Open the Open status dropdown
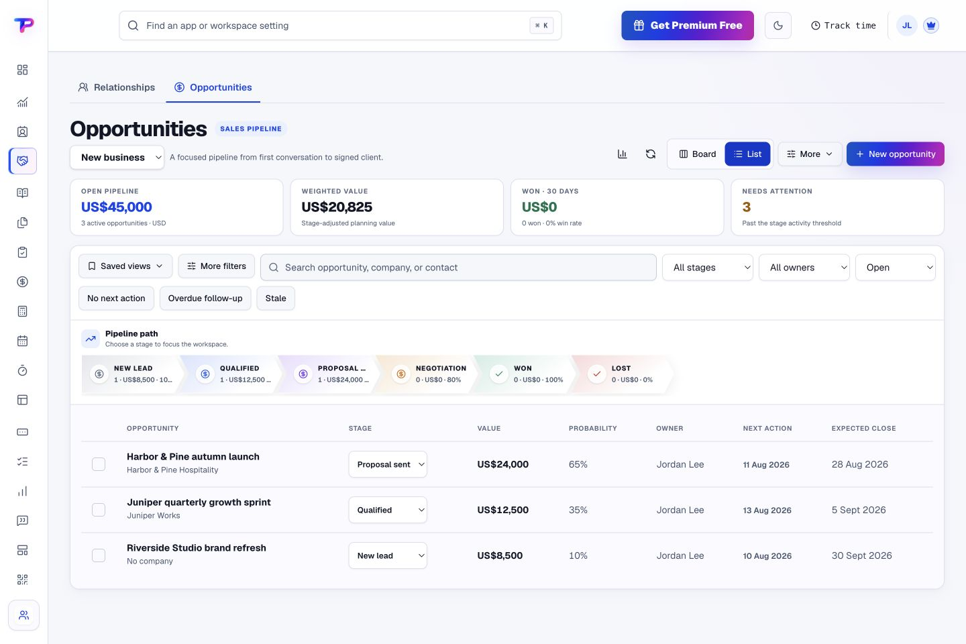966x644 pixels. tap(896, 268)
